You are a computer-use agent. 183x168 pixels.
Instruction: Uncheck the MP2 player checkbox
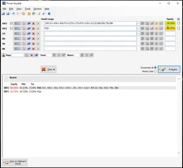point(11,23)
